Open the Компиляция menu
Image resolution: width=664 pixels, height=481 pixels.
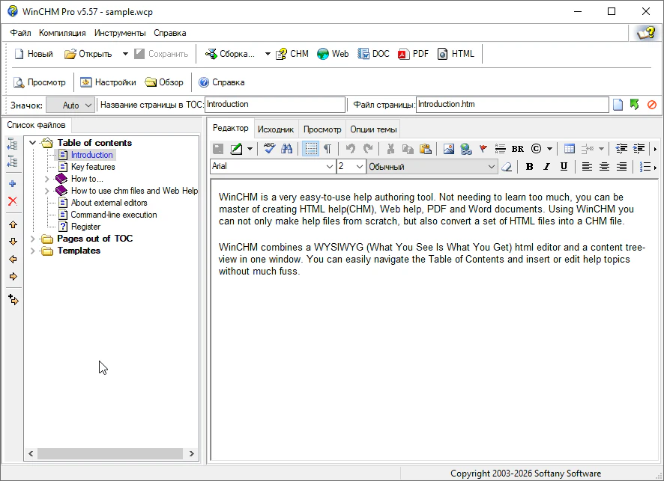(62, 33)
